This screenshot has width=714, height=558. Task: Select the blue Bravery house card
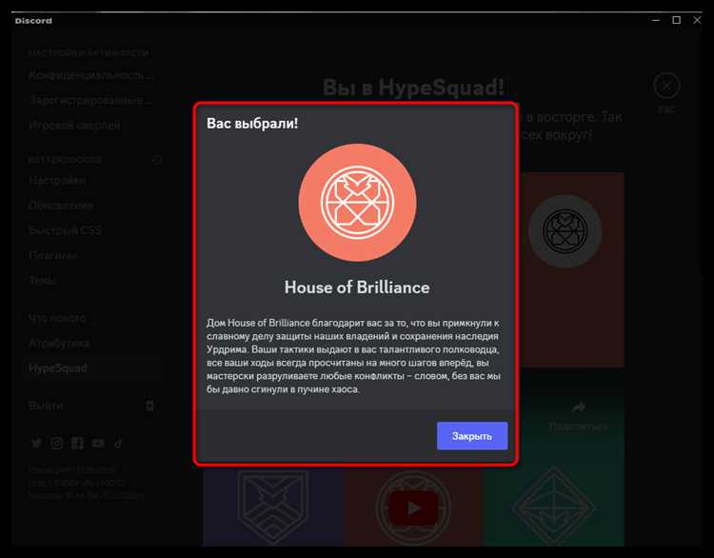coord(273,507)
